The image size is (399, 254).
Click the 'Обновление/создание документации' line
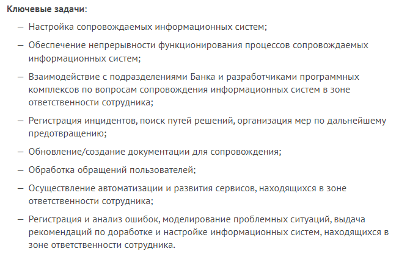coord(155,152)
